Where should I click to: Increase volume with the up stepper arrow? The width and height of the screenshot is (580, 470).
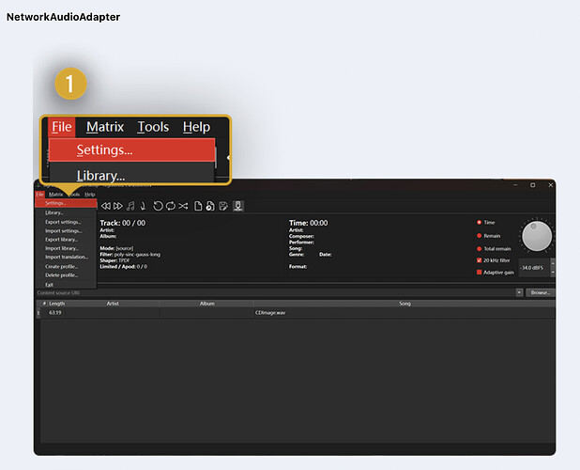(x=553, y=262)
